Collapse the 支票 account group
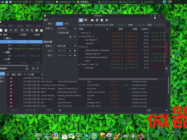 click(4, 59)
